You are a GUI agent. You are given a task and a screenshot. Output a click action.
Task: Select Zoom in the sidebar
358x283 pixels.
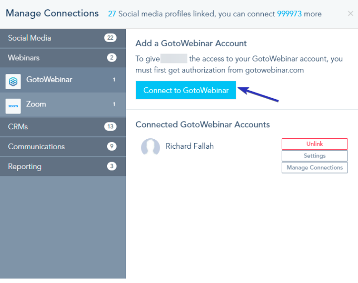point(36,104)
